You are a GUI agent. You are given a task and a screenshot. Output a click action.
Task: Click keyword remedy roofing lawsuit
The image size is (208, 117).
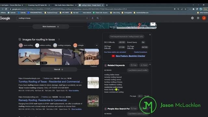[x=113, y=77]
